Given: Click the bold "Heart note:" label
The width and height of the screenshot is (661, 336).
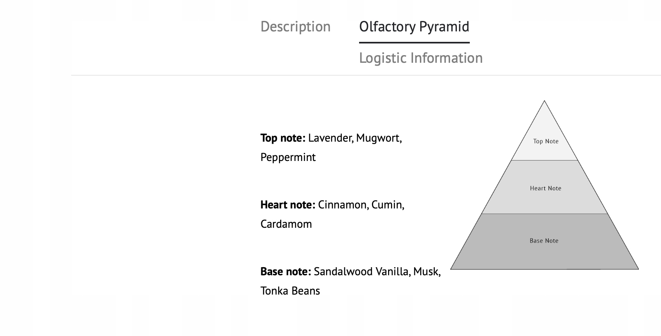Looking at the screenshot, I should pos(287,205).
